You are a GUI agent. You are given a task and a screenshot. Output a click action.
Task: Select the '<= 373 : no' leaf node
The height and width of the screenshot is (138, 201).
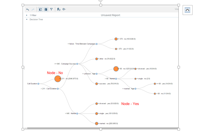tap(116, 39)
